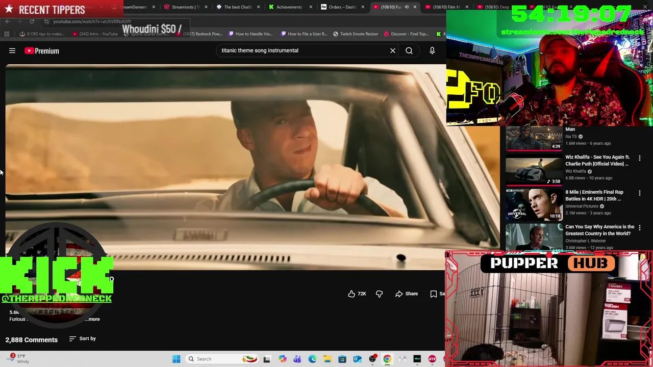Open the 37°F Windy weather widget
This screenshot has width=653, height=367.
pyautogui.click(x=18, y=359)
